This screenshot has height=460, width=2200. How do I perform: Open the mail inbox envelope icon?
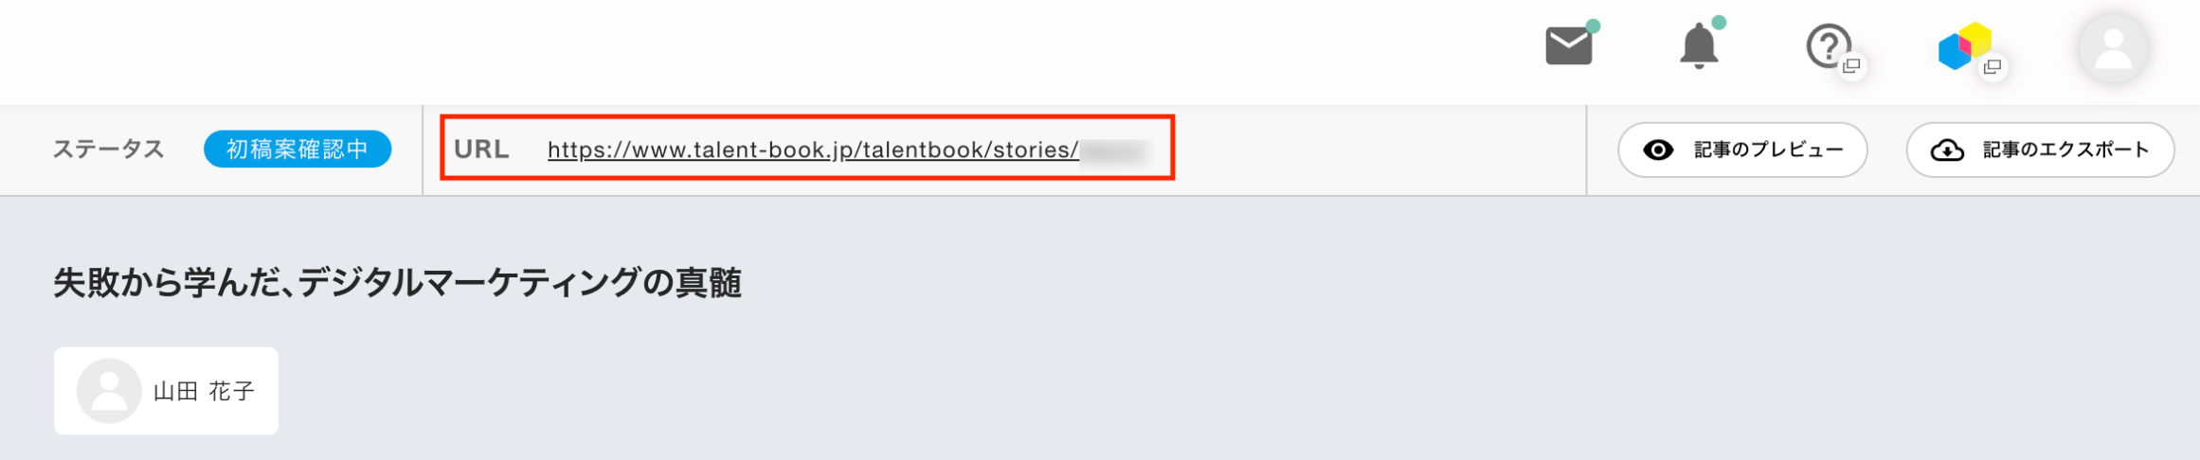click(1568, 46)
